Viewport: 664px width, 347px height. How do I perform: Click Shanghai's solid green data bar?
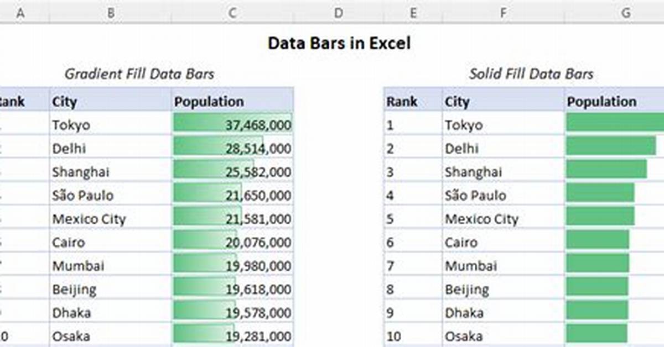click(x=606, y=169)
